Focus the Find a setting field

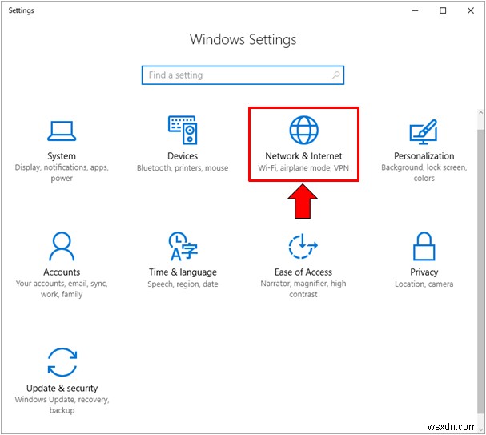(243, 75)
